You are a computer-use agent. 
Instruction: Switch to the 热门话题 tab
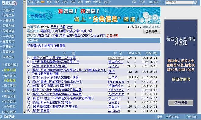60,31
